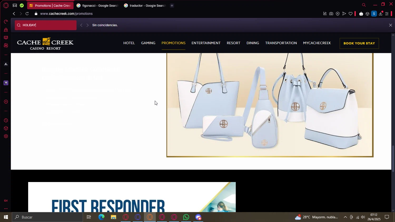Open File Explorer from taskbar
The image size is (395, 222).
[x=113, y=217]
